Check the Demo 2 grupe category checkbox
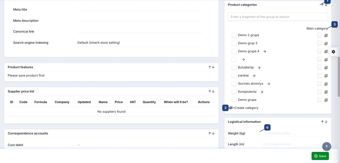 coord(234,35)
